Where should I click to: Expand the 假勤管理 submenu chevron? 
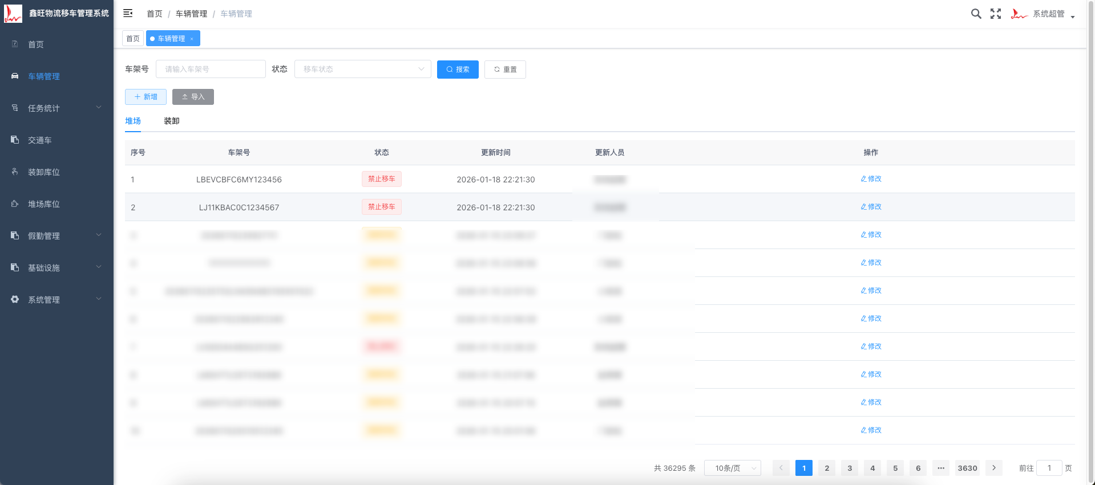99,235
